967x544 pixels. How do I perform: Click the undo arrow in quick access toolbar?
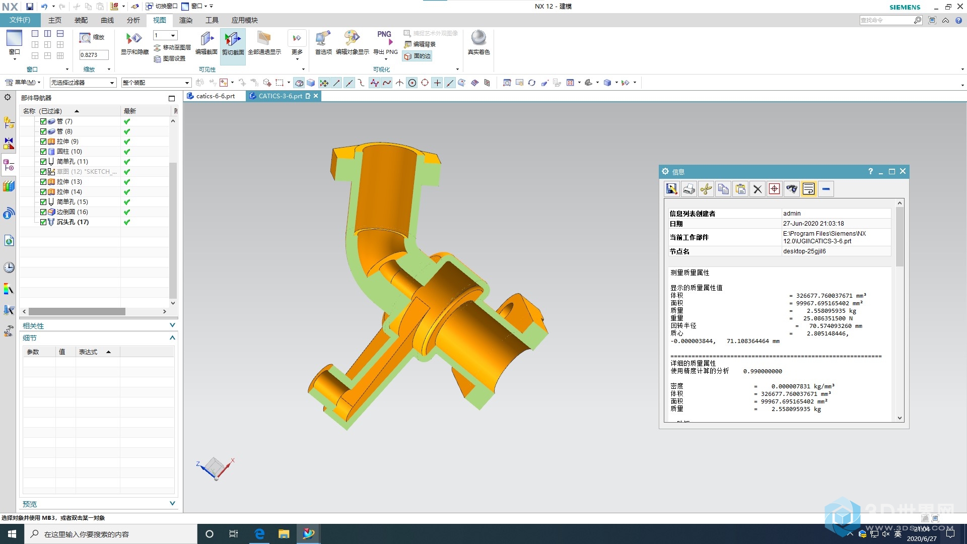tap(44, 7)
